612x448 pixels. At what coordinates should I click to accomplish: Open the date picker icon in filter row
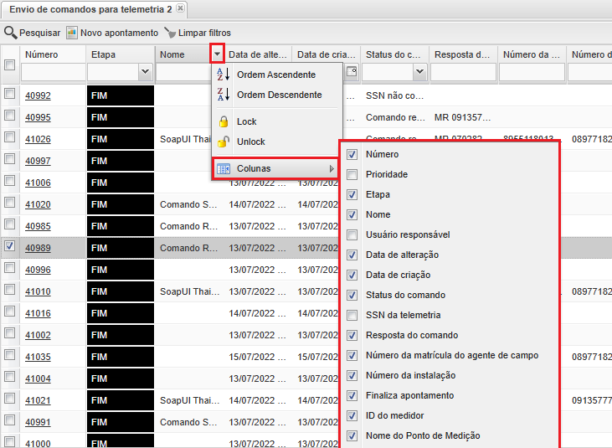(352, 71)
